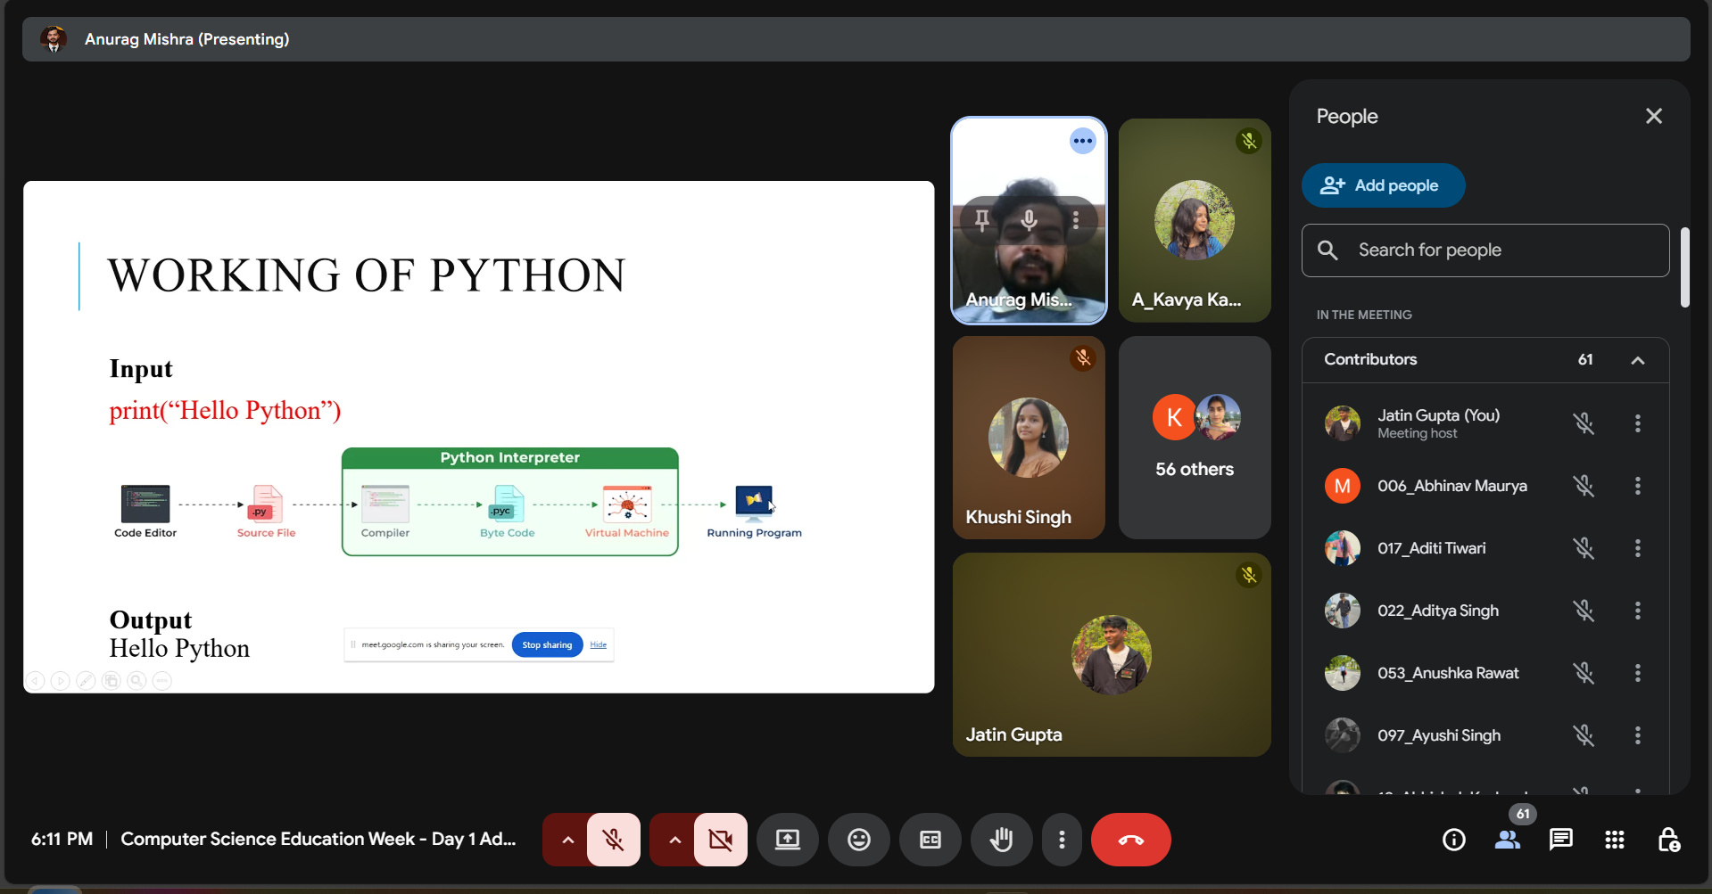Unmute your microphone
The height and width of the screenshot is (894, 1712).
613,840
